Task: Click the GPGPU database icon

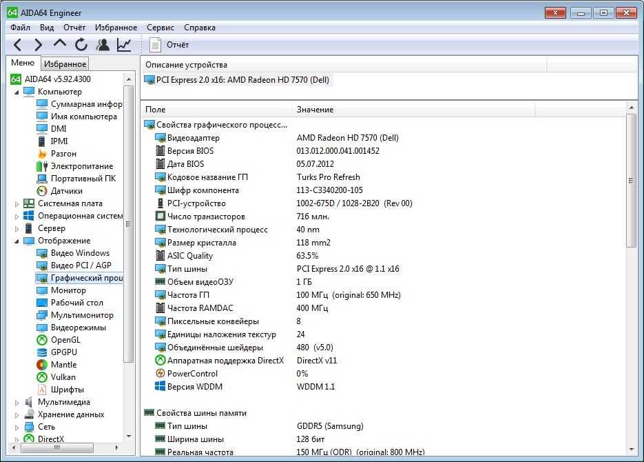Action: [42, 352]
